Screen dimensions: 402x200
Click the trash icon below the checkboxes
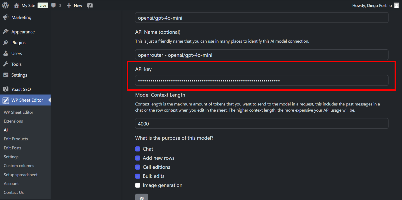point(142,198)
